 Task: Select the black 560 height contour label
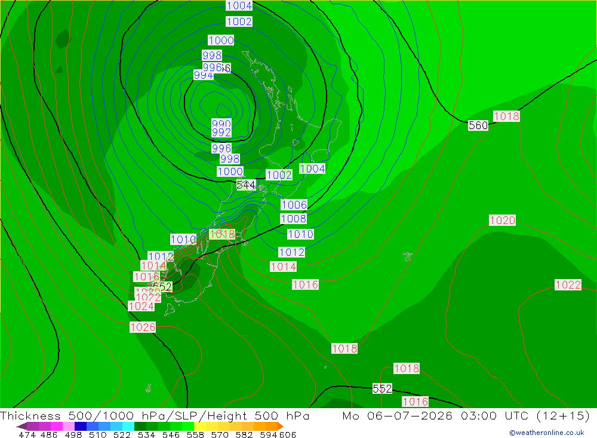(x=478, y=125)
